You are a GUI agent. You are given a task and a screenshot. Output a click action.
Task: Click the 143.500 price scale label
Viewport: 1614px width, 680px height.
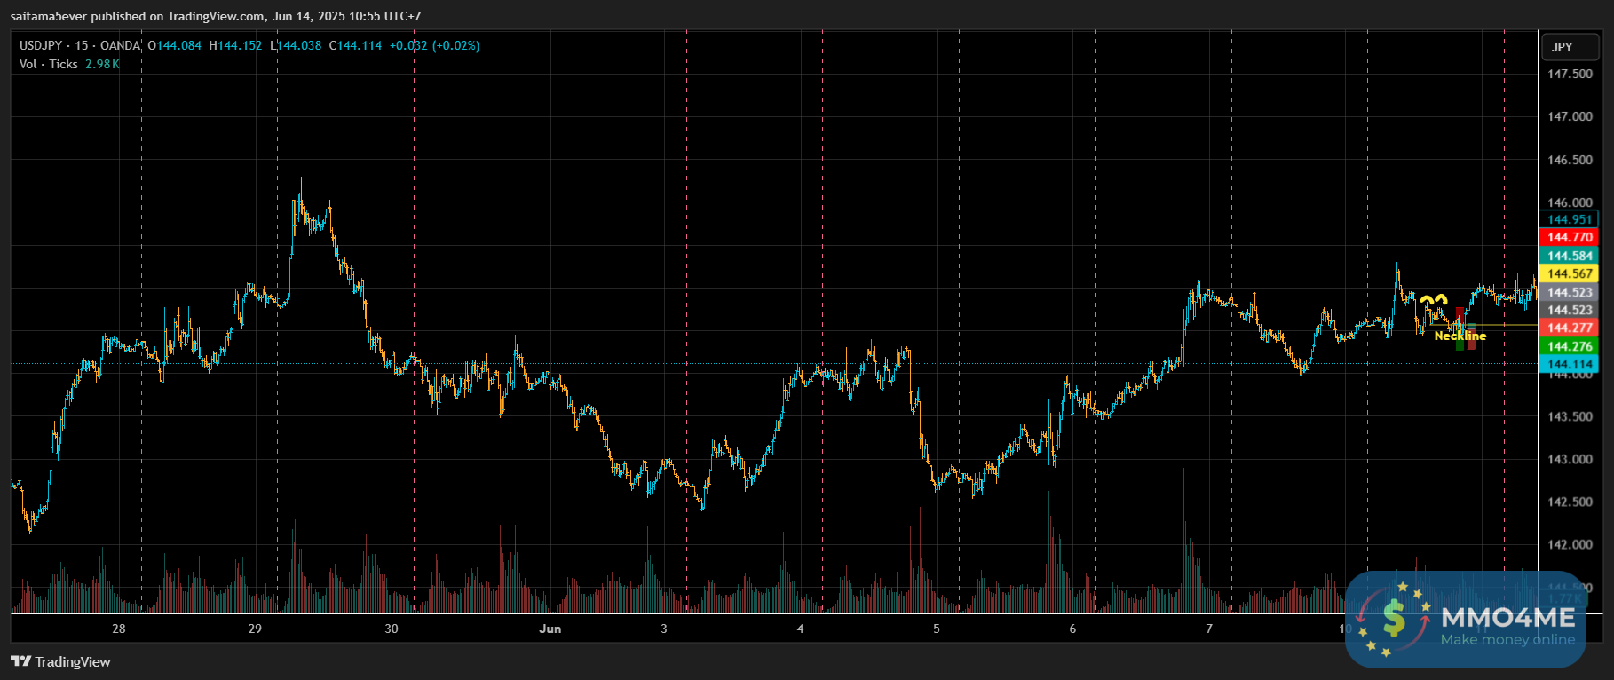pos(1570,416)
